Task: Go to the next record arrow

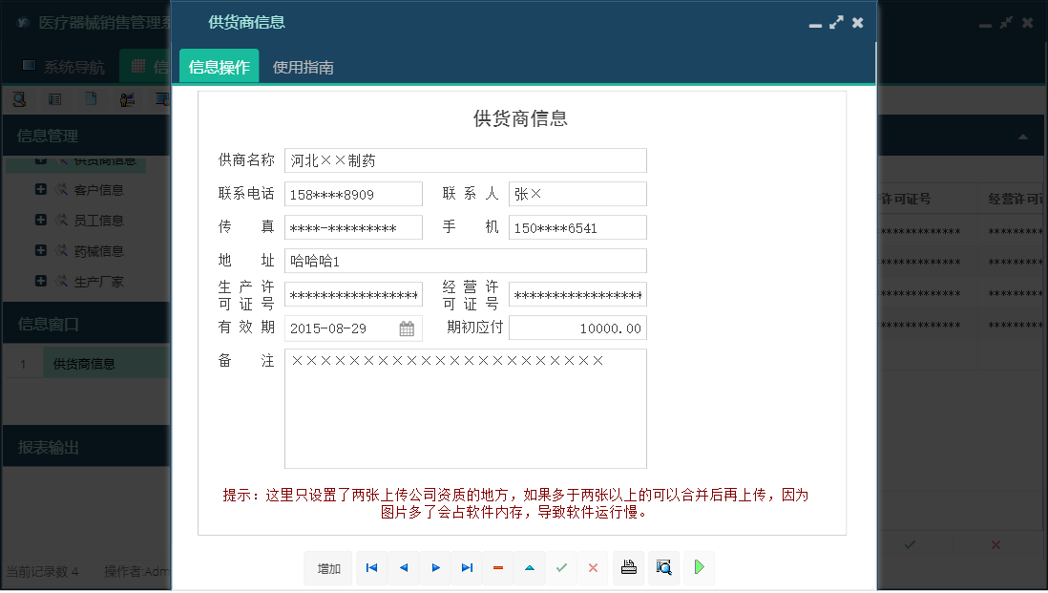Action: coord(435,568)
